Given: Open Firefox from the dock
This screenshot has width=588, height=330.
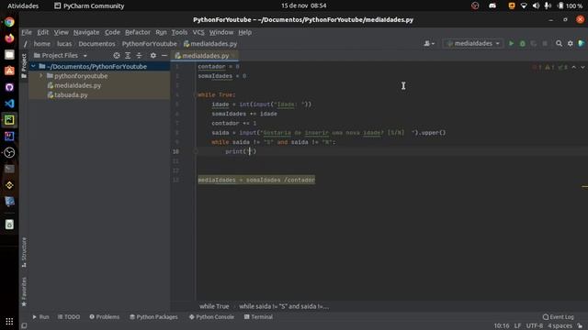Looking at the screenshot, I should [x=9, y=38].
